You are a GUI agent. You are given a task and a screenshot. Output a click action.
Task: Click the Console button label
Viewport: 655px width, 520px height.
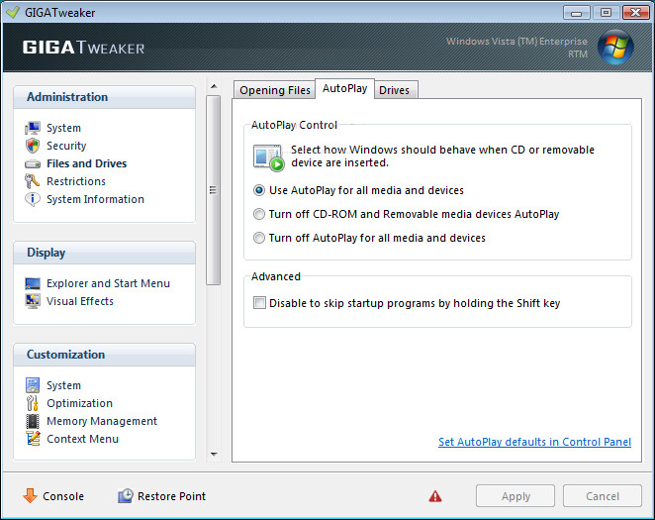63,496
